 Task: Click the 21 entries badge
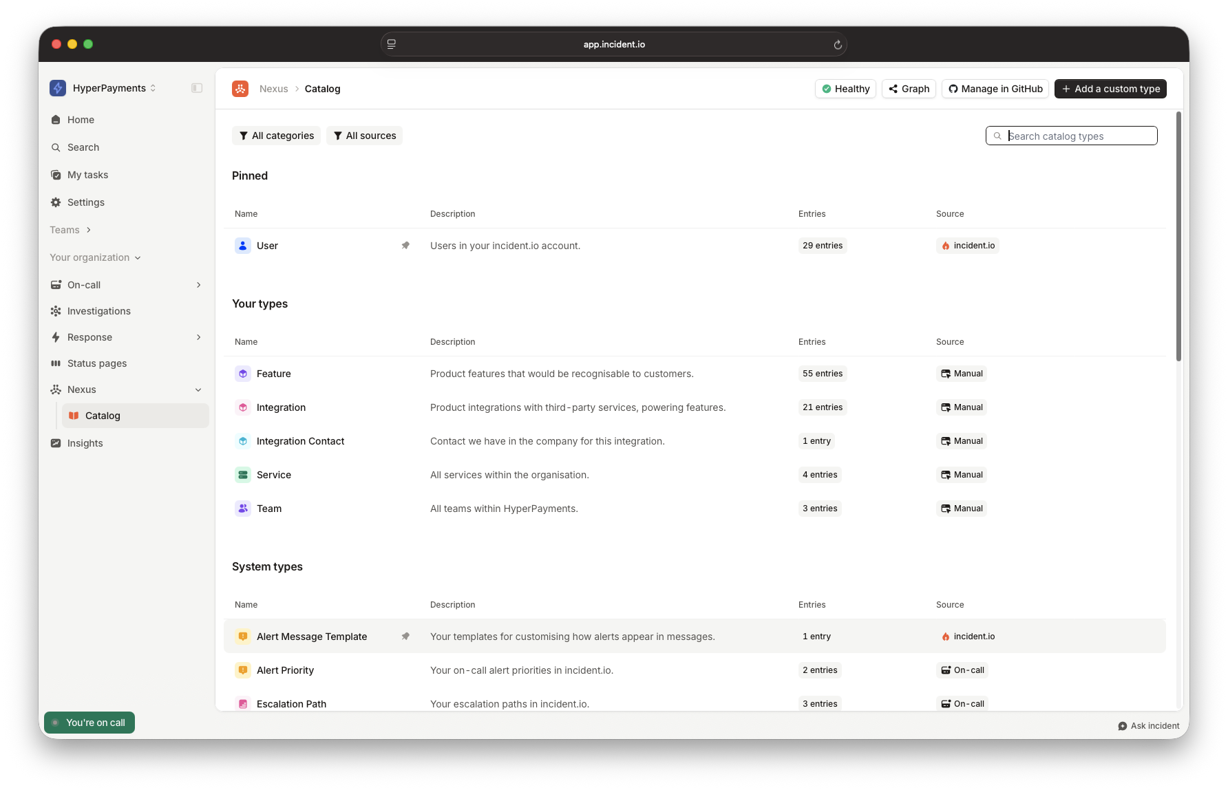823,407
